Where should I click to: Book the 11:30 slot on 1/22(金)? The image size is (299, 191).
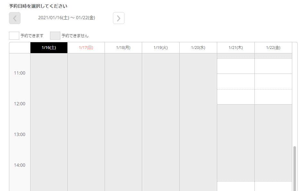click(x=273, y=97)
